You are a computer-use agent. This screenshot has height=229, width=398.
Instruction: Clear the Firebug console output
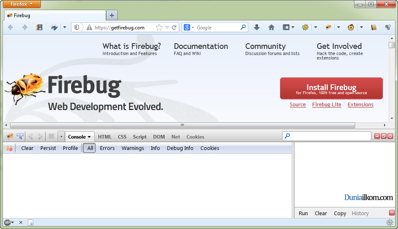click(27, 148)
